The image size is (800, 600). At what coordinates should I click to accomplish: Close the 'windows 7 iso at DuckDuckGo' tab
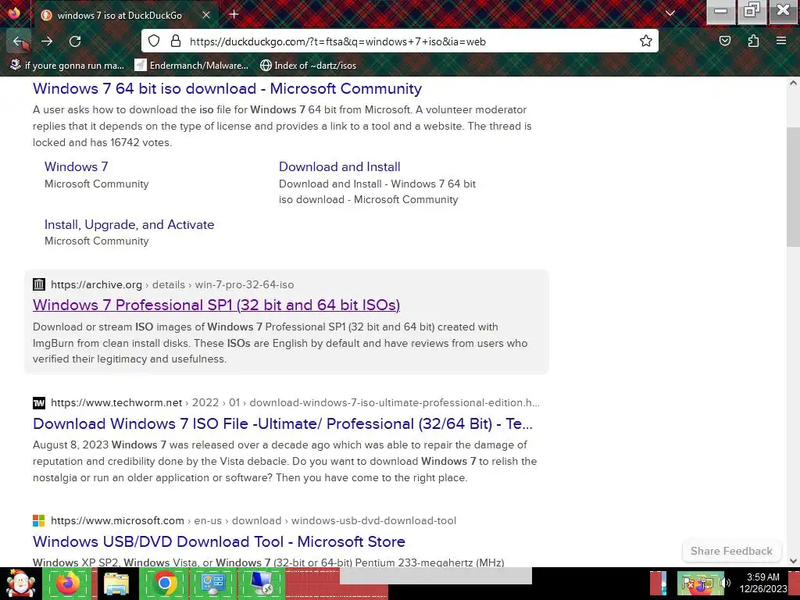pyautogui.click(x=206, y=15)
